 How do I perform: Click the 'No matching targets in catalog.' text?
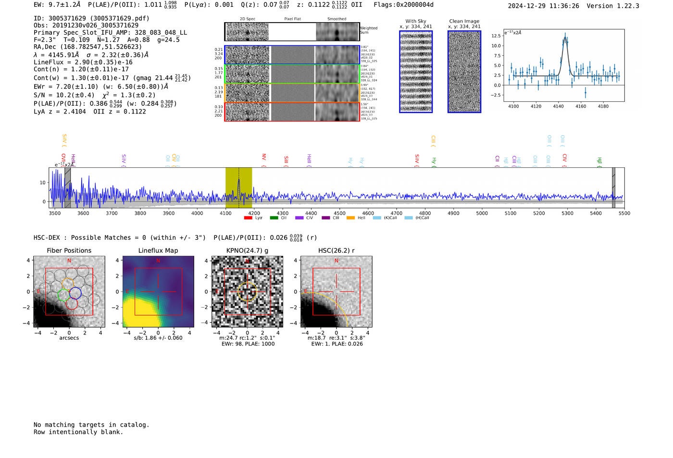(91, 425)
